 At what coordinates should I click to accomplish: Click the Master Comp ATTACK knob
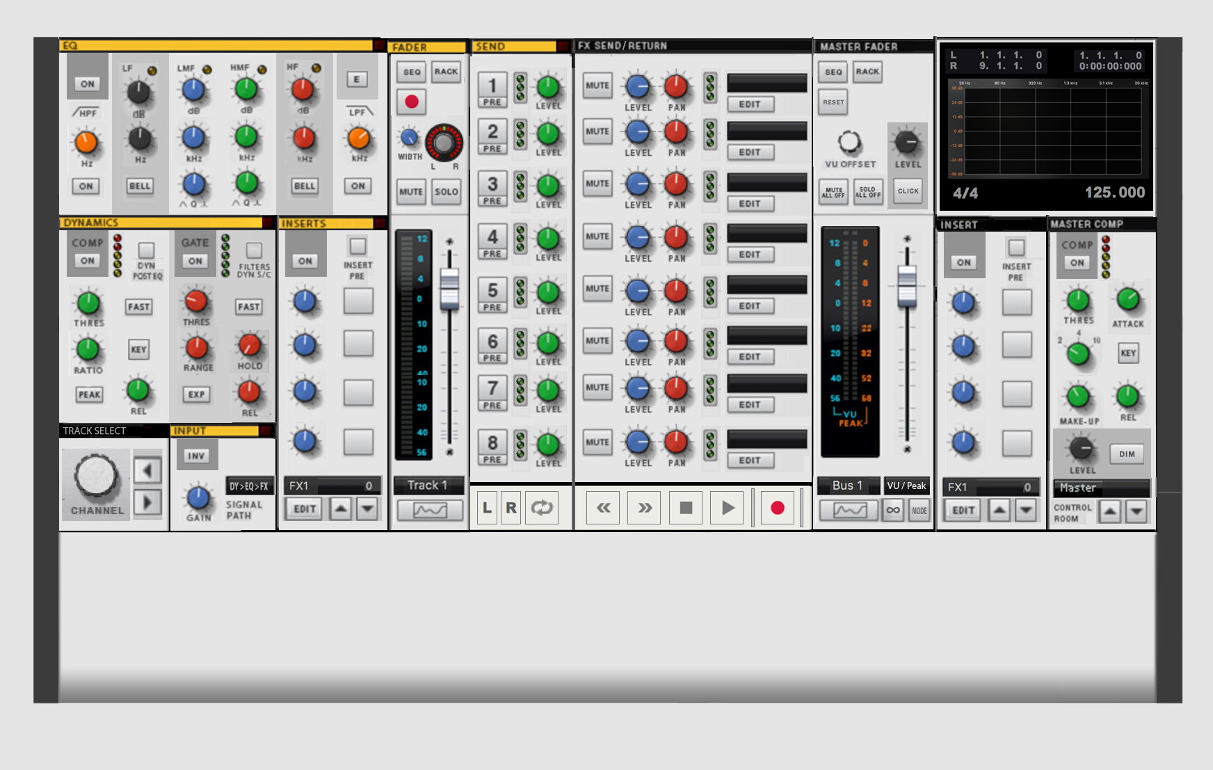pos(1127,300)
